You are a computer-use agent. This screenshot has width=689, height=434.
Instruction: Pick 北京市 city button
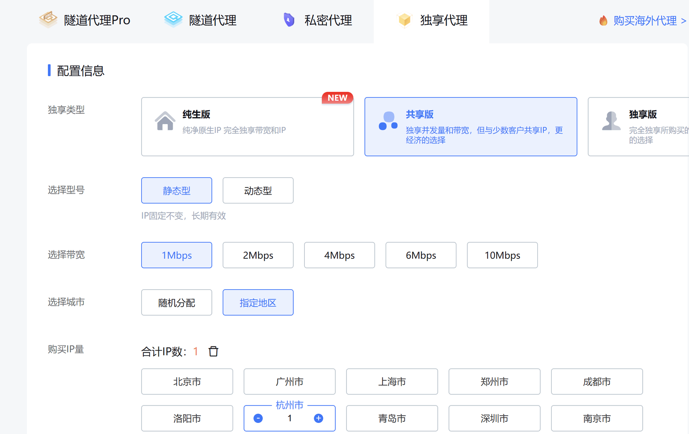[x=187, y=382]
